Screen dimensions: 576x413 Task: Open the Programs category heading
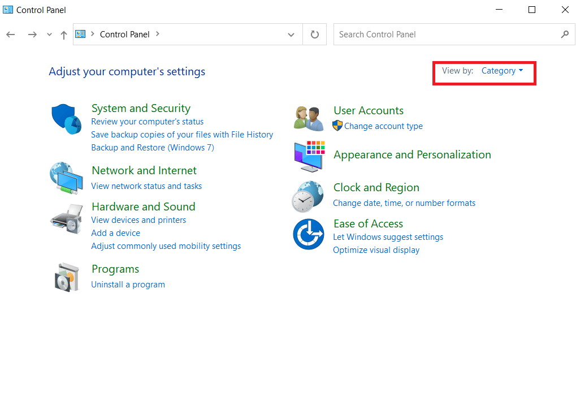[115, 269]
